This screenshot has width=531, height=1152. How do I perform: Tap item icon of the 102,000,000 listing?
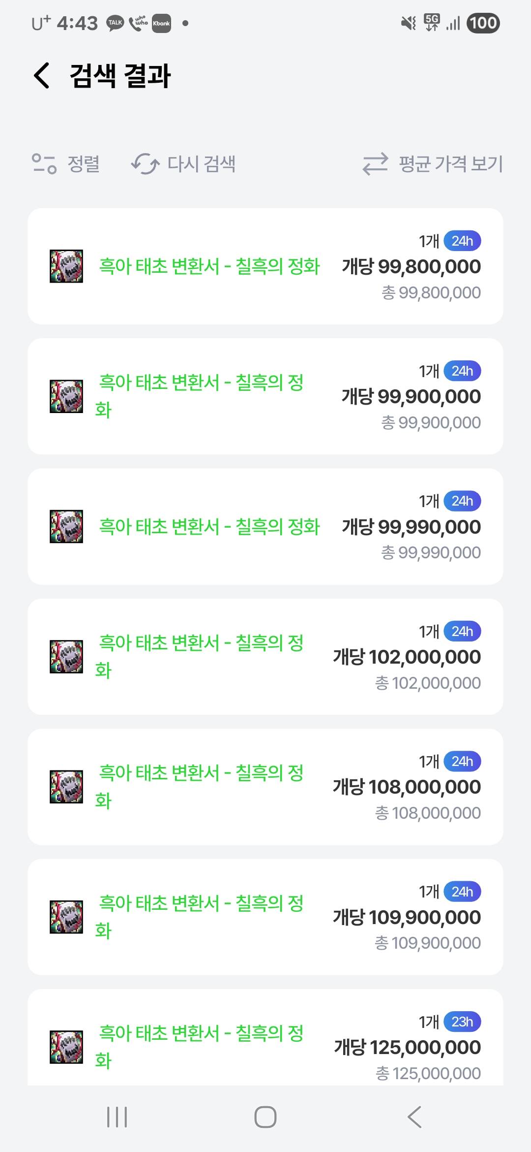66,657
